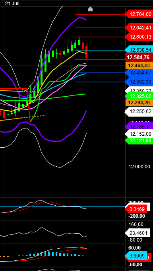Select the orange price label 12.464,43

(139, 66)
